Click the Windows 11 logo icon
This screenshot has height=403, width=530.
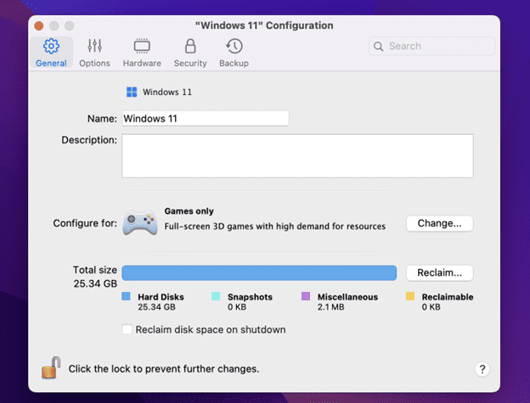pyautogui.click(x=132, y=92)
